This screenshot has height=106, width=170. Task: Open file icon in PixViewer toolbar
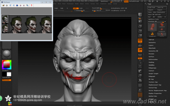pyautogui.click(x=3, y=5)
